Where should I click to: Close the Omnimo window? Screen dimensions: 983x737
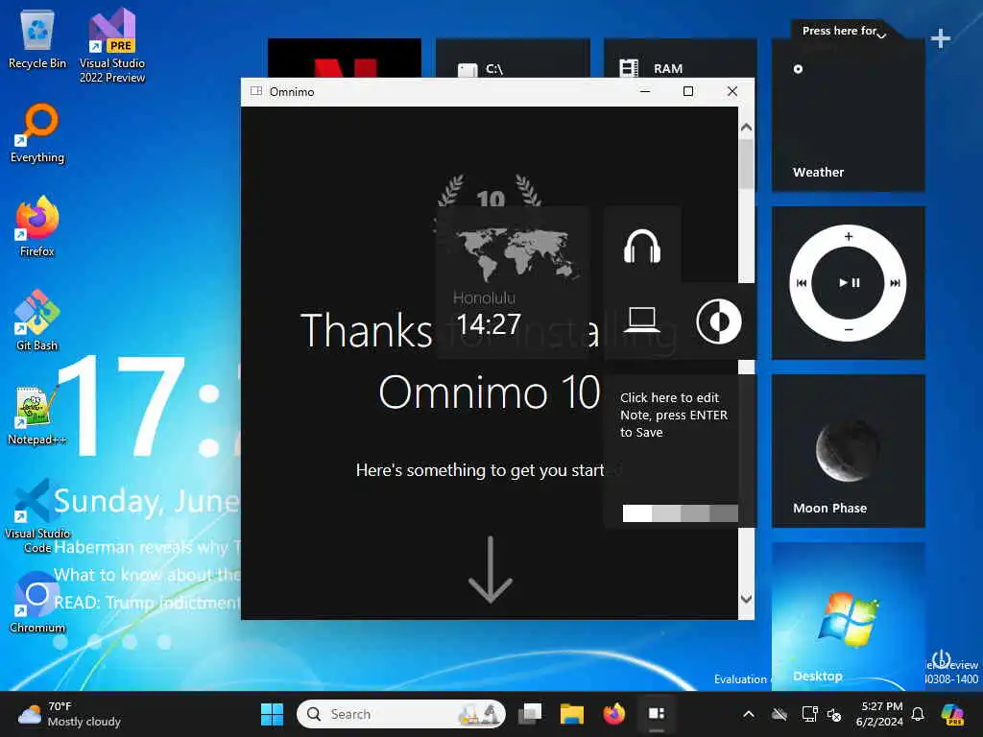point(731,91)
